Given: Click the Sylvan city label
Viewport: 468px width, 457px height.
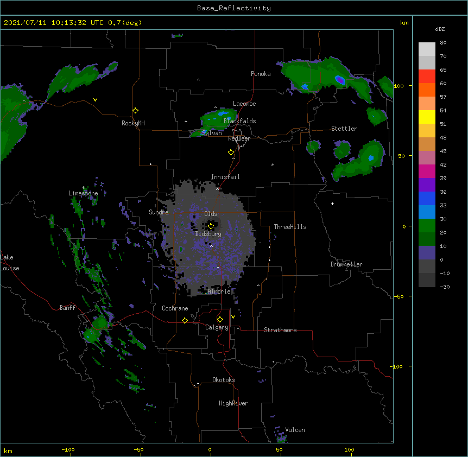Looking at the screenshot, I should [212, 133].
